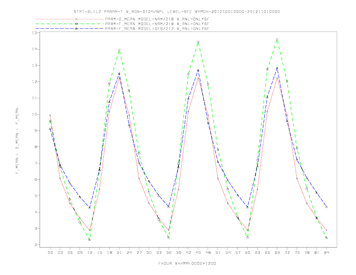Click the red solid legend line sample
356x275 pixels.
point(70,19)
